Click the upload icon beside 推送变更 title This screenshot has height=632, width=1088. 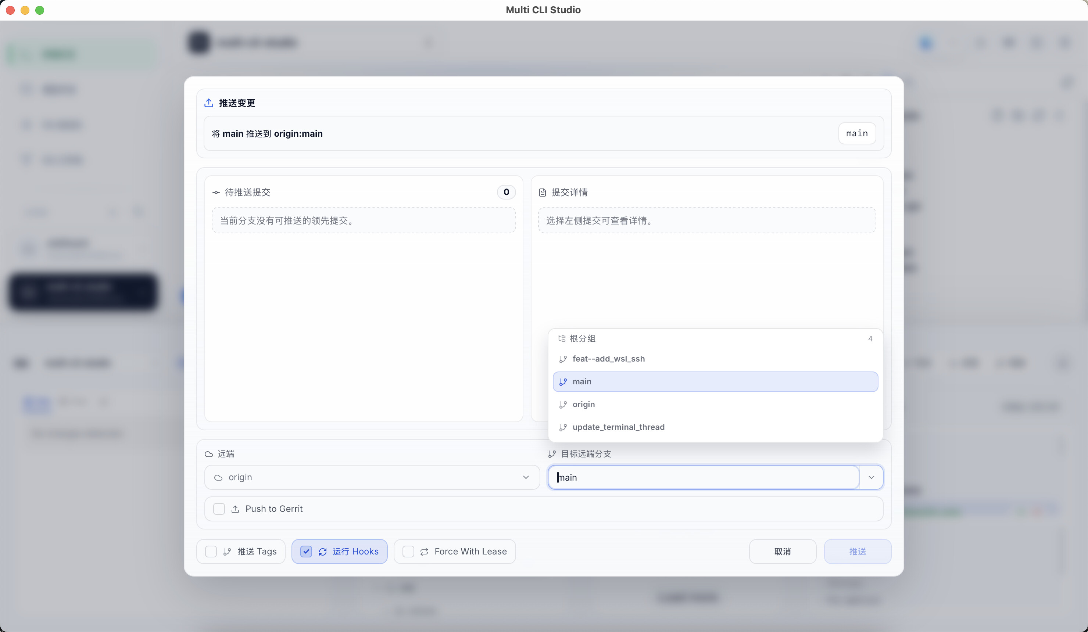pos(209,103)
